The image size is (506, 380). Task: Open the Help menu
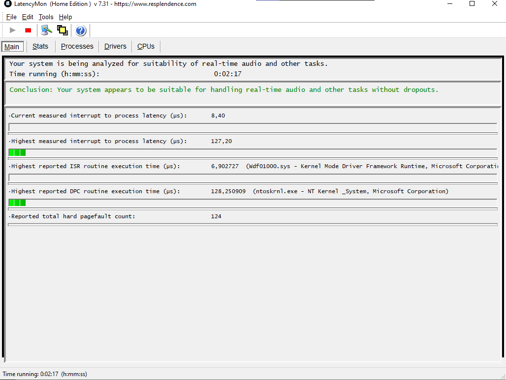(x=65, y=17)
